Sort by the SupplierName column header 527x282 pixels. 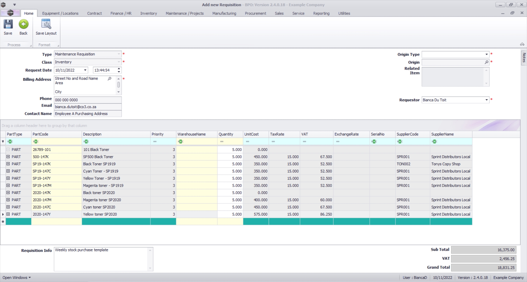click(451, 134)
